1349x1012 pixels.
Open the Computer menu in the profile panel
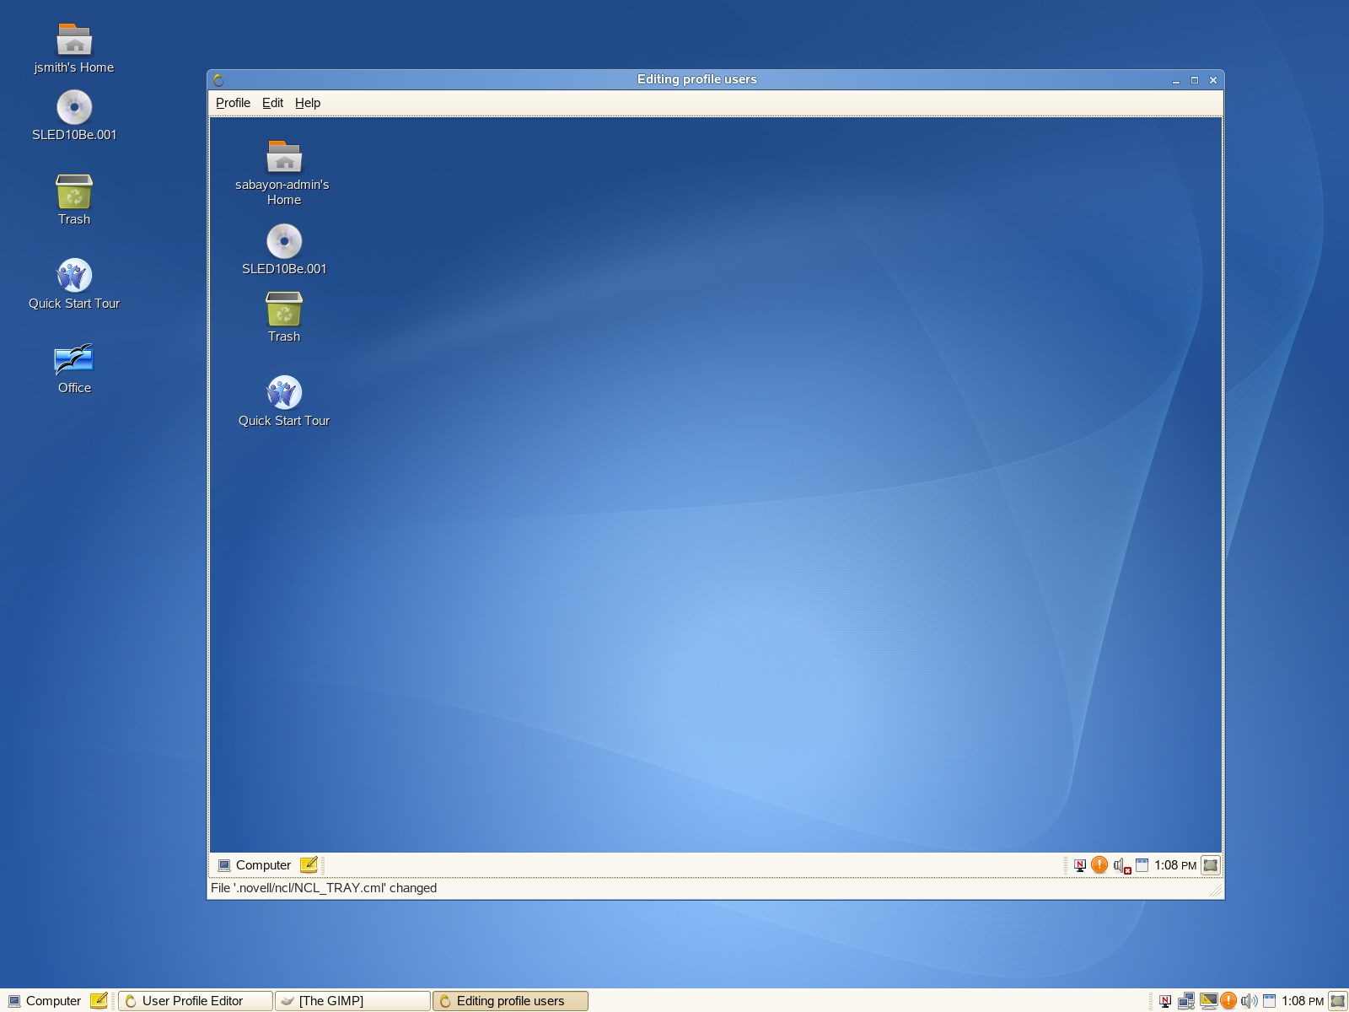pyautogui.click(x=254, y=865)
